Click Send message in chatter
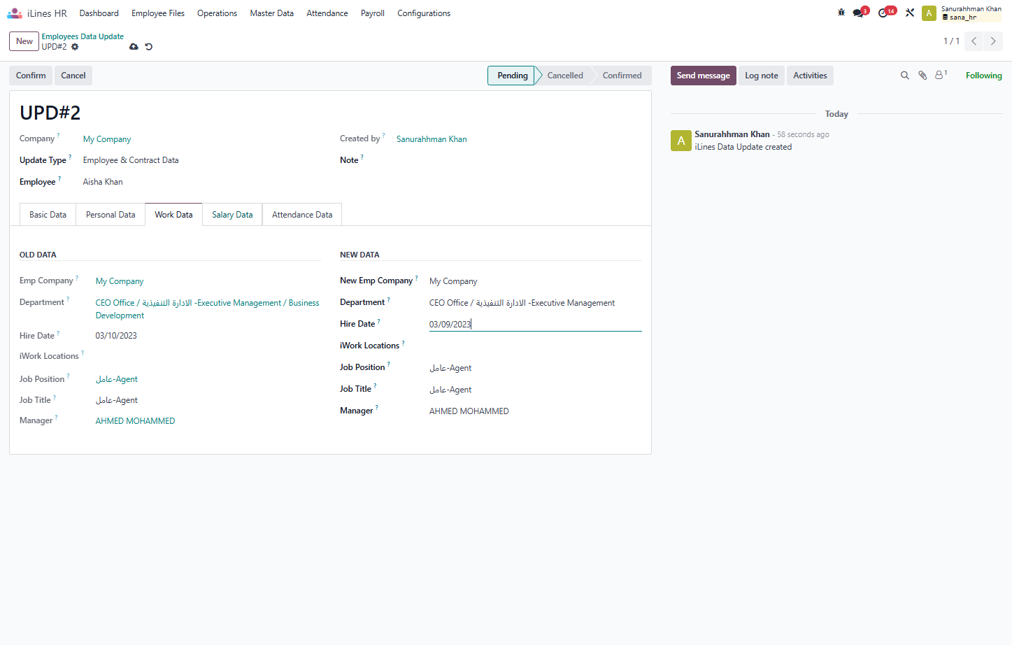This screenshot has height=645, width=1012. [x=703, y=76]
